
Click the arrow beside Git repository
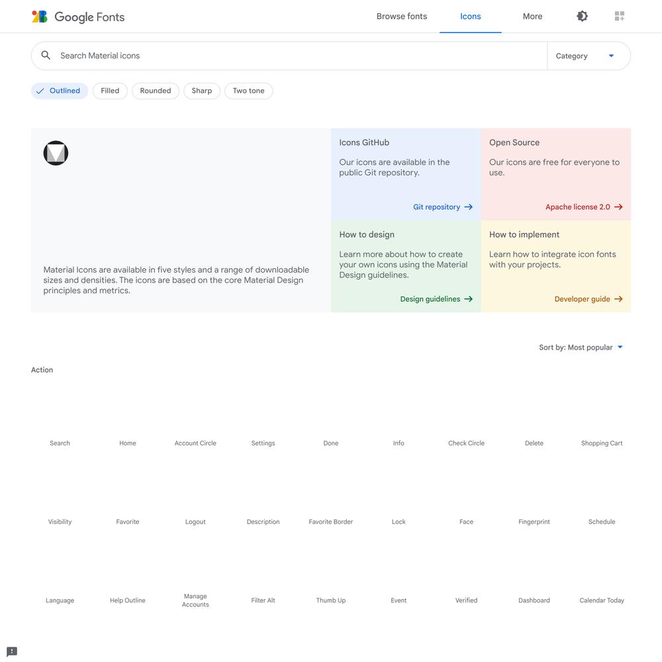(x=468, y=207)
